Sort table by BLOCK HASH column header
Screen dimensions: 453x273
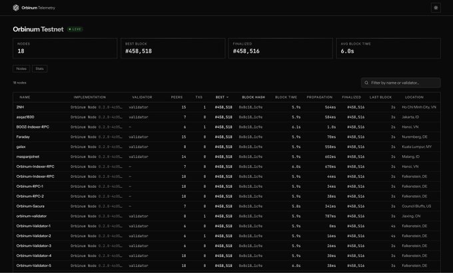[x=253, y=97]
